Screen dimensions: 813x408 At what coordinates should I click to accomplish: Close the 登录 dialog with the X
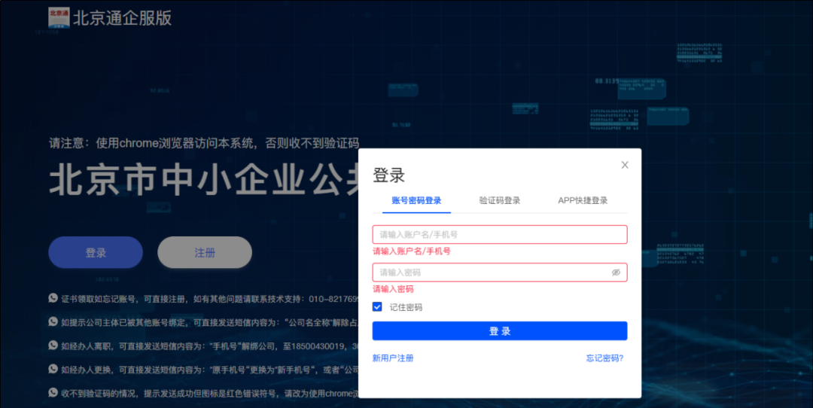tap(625, 165)
